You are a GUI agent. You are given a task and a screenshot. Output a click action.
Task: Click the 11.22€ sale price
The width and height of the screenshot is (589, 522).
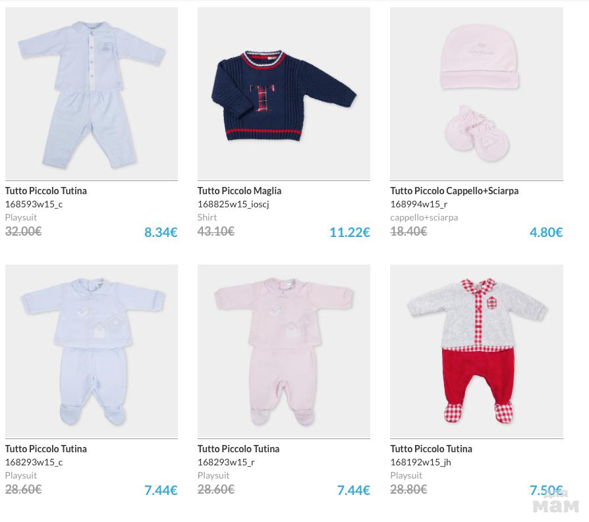tap(349, 232)
